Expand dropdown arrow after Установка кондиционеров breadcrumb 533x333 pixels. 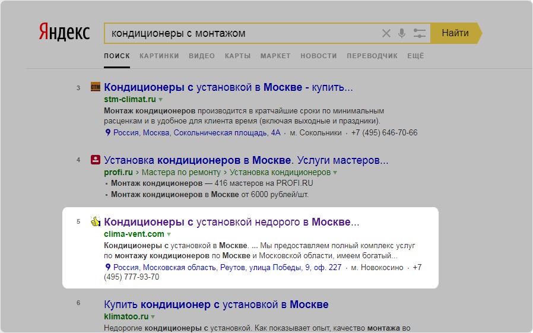(335, 173)
